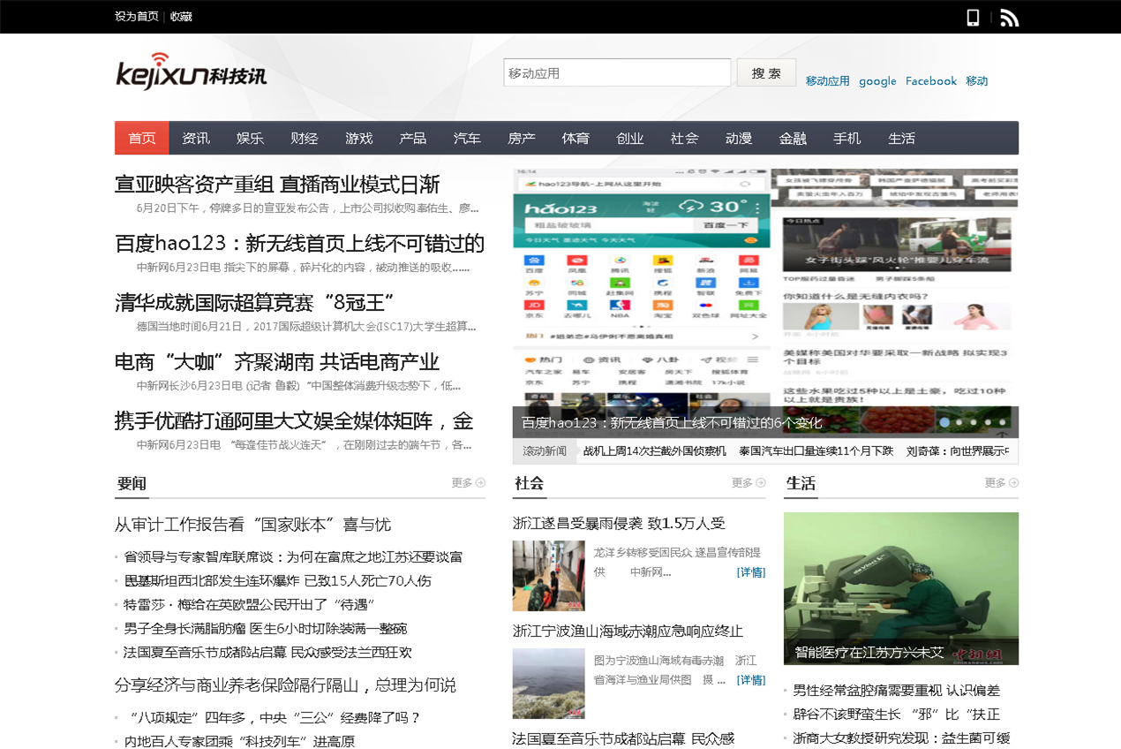
Task: Open 从审计工作报告看国家账本喜与忧
Action: [252, 525]
